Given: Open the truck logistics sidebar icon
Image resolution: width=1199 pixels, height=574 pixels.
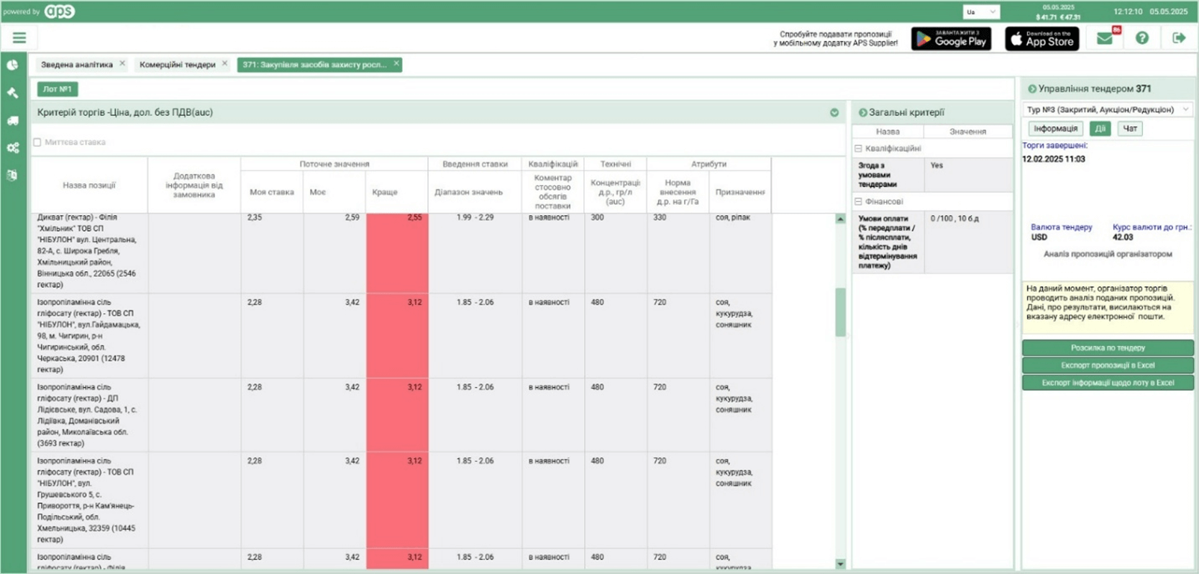Looking at the screenshot, I should [x=13, y=121].
